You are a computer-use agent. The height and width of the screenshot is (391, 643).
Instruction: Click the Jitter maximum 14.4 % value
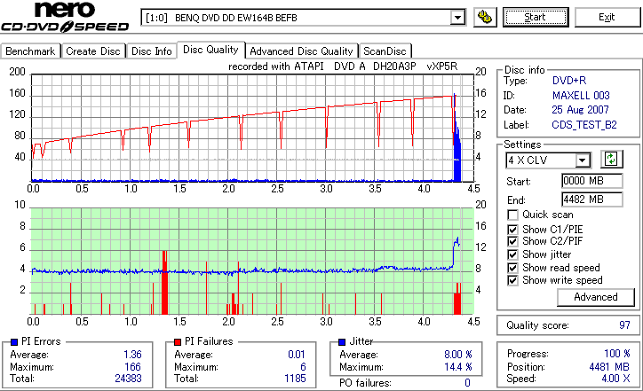457,367
